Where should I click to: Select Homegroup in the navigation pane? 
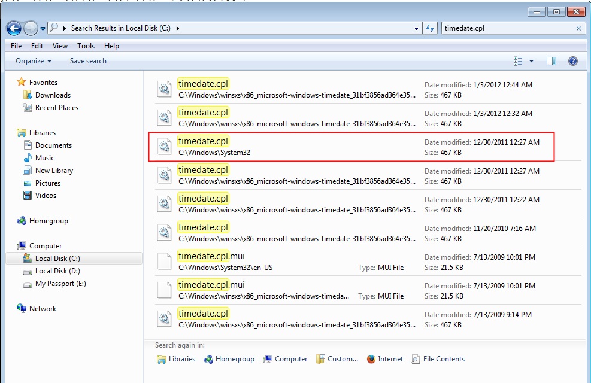click(49, 221)
